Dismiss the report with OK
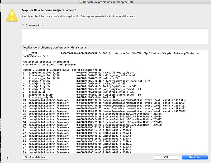 point(166,157)
